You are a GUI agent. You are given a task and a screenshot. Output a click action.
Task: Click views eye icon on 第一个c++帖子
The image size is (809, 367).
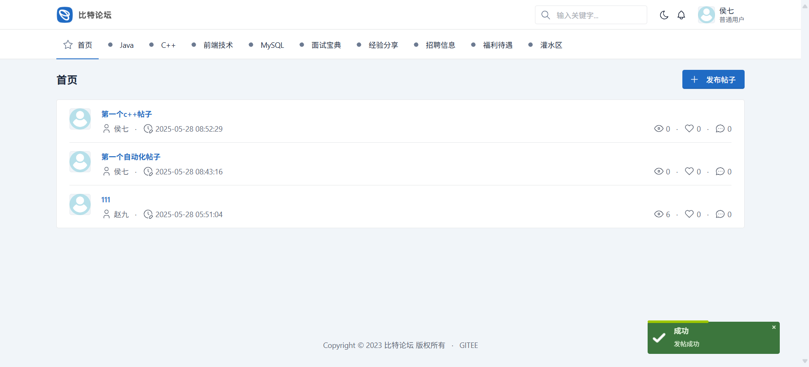(x=659, y=128)
